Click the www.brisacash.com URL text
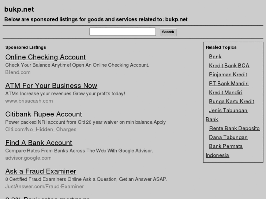Image resolution: width=266 pixels, height=199 pixels. pos(29,101)
